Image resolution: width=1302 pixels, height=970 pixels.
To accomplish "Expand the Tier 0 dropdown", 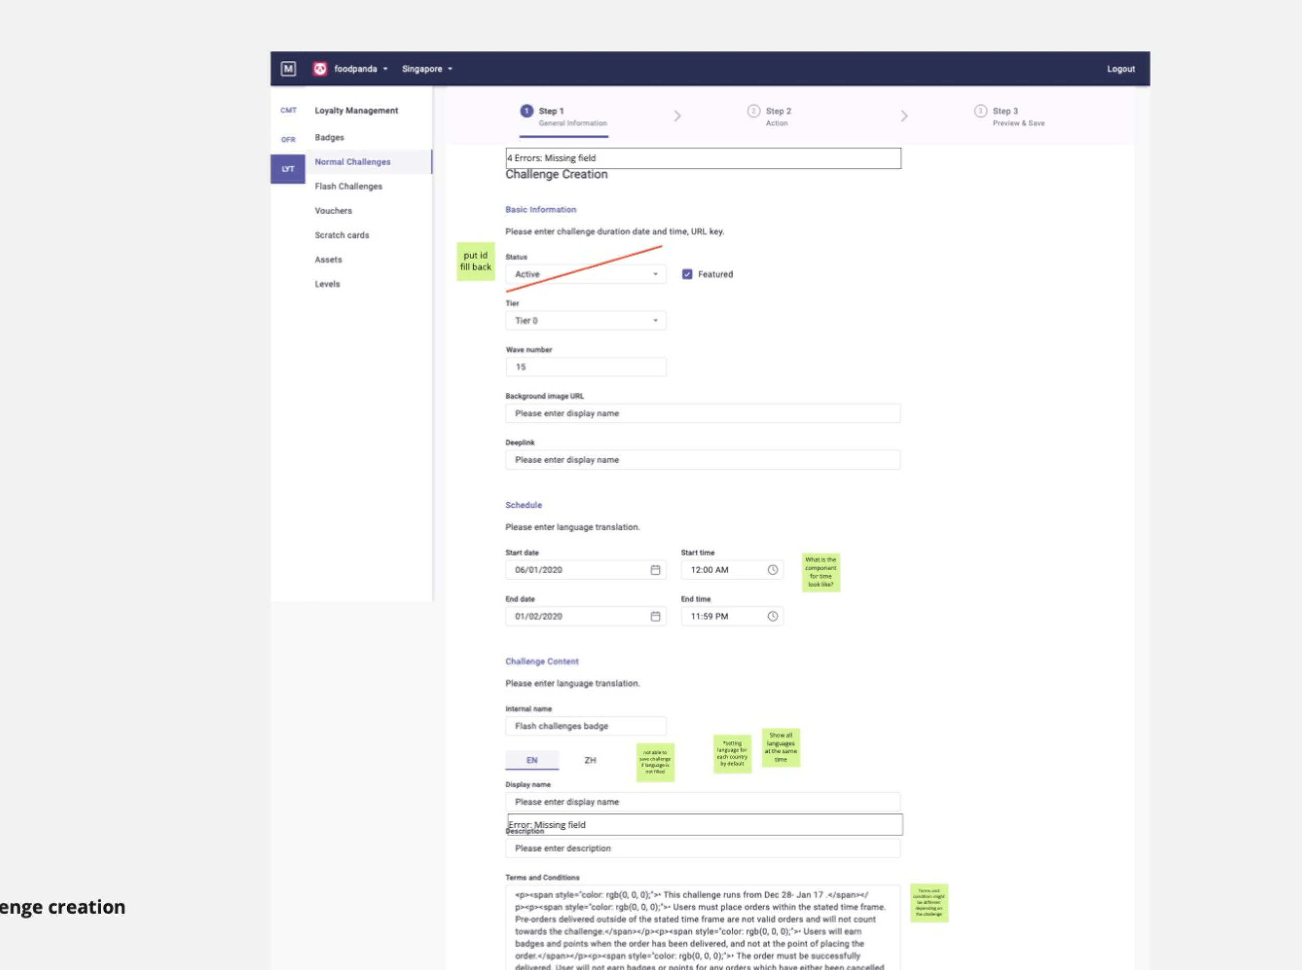I will [585, 320].
